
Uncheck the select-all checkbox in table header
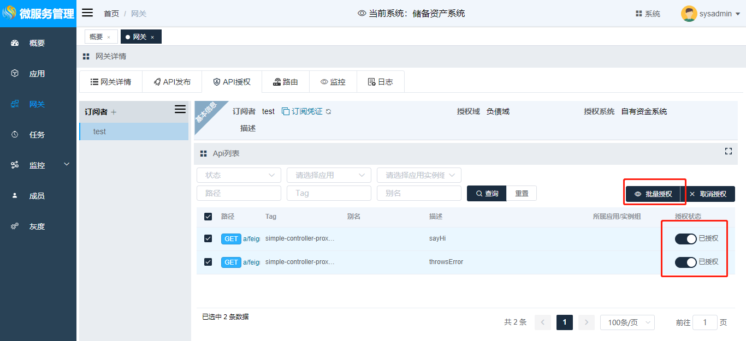[x=208, y=217]
